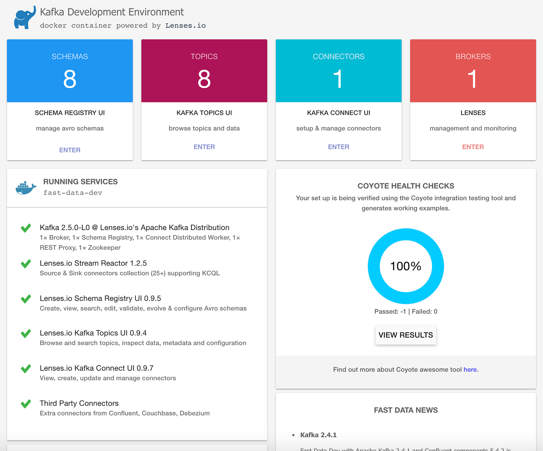Click the Docker whale icon beside Running Services
This screenshot has width=543, height=451.
coord(26,188)
